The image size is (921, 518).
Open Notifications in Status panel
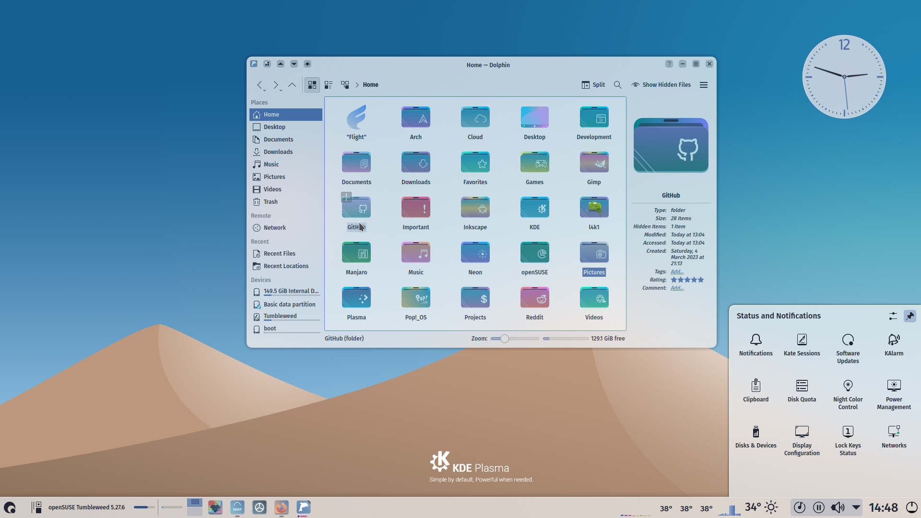756,345
